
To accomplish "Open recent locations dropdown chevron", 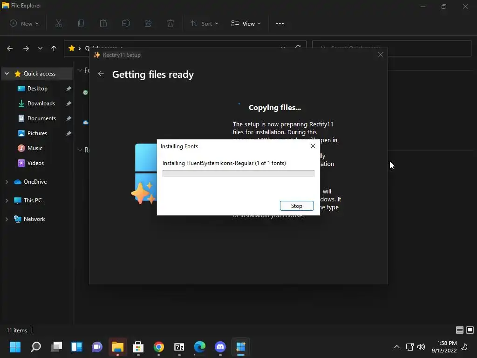I will coord(40,48).
